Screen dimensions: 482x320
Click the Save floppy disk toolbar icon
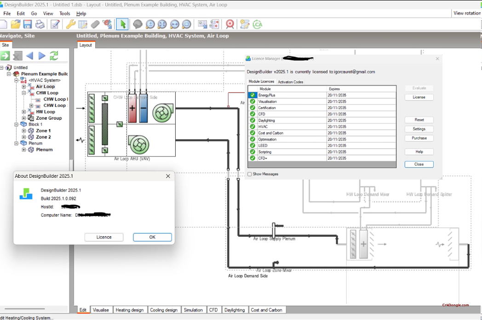pyautogui.click(x=28, y=24)
